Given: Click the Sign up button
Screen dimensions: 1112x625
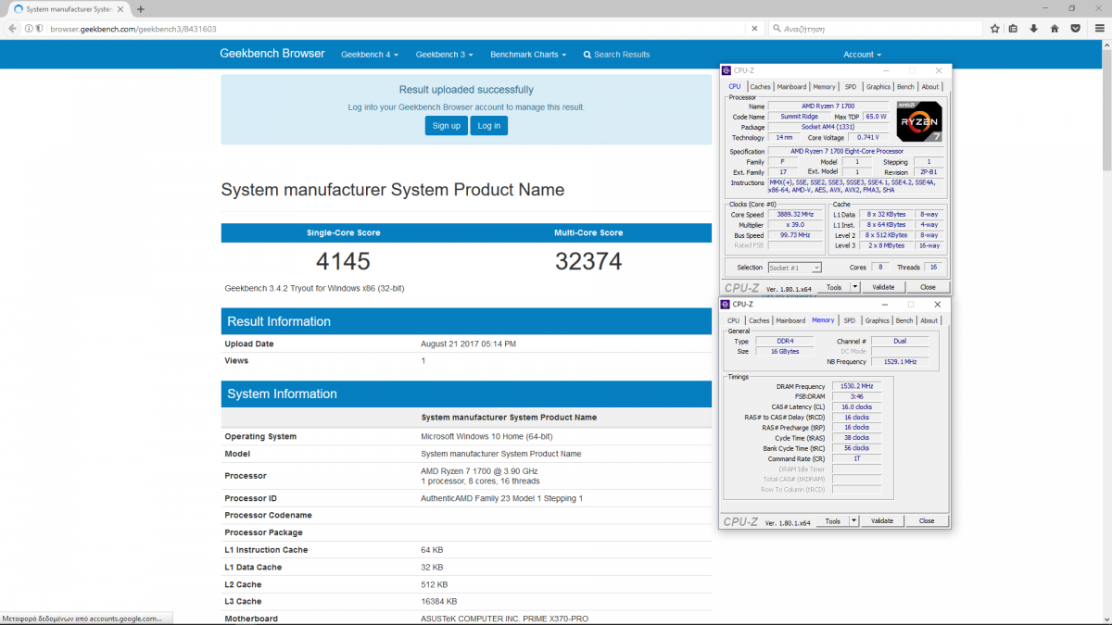Looking at the screenshot, I should click(447, 126).
